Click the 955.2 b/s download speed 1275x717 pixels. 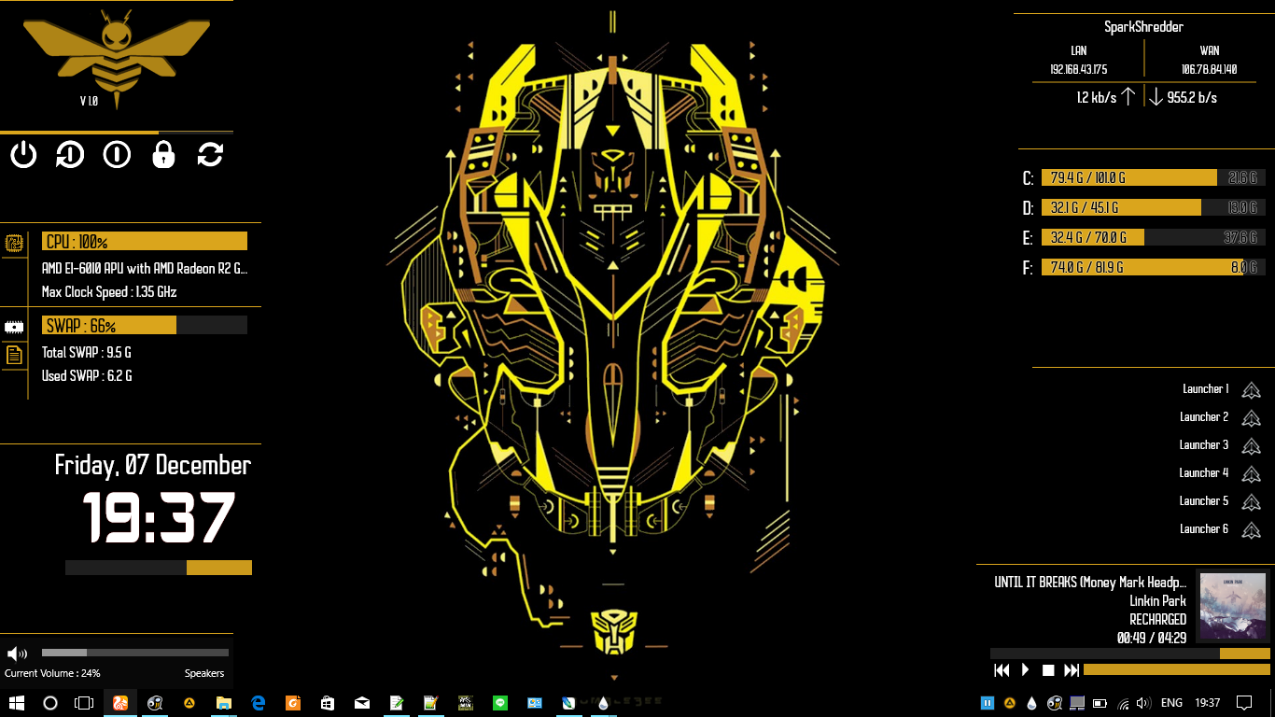[1192, 97]
